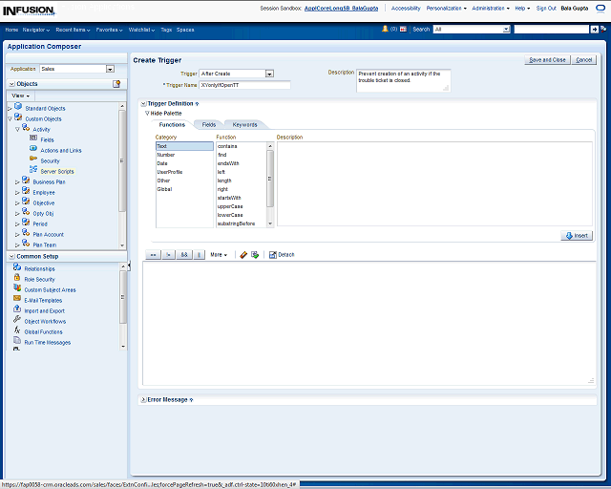Click Save and Close button
This screenshot has height=489, width=611.
coord(547,59)
